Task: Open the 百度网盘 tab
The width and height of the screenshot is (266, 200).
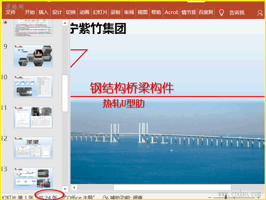Action: [x=205, y=12]
